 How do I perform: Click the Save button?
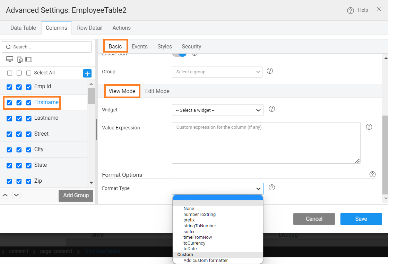pyautogui.click(x=361, y=219)
